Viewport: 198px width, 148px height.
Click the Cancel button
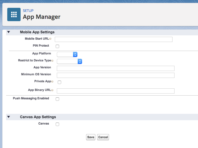click(103, 137)
